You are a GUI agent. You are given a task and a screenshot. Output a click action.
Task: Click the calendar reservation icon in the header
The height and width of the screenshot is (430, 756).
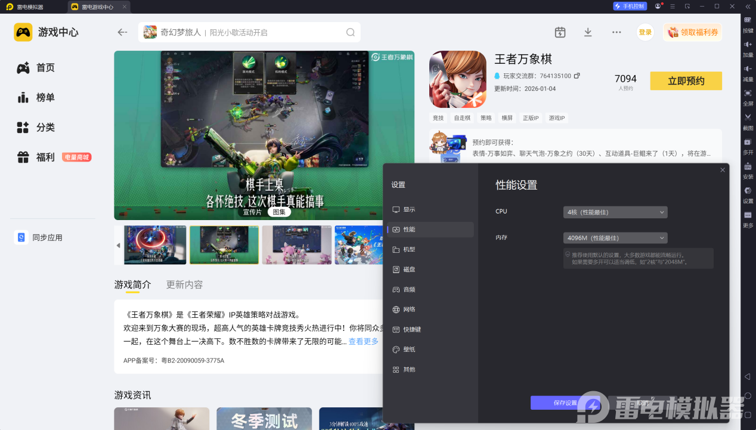pos(560,32)
